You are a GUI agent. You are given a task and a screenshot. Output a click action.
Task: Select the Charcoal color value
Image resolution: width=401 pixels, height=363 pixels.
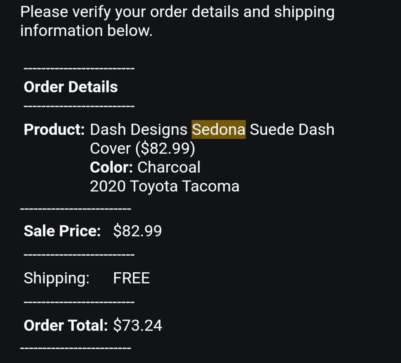pos(169,167)
